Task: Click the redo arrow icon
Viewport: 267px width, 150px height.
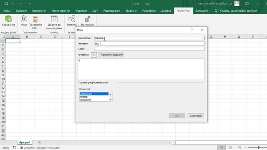Action: point(21,4)
